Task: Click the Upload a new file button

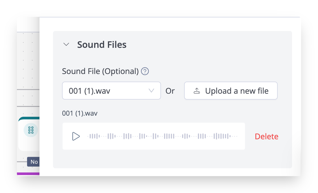Action: [x=231, y=91]
